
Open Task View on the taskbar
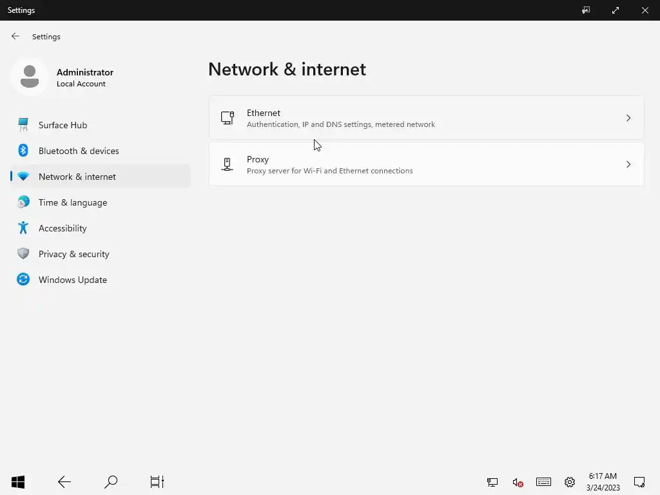tap(157, 481)
